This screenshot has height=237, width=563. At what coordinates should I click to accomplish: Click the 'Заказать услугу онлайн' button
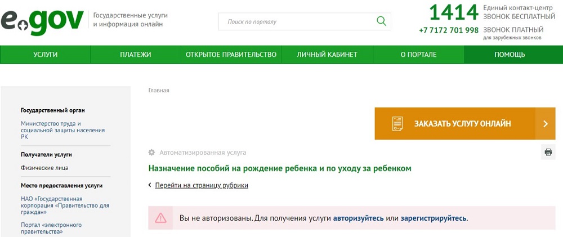[462, 124]
